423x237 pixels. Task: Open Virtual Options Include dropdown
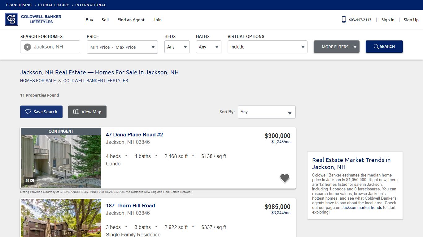(x=268, y=47)
